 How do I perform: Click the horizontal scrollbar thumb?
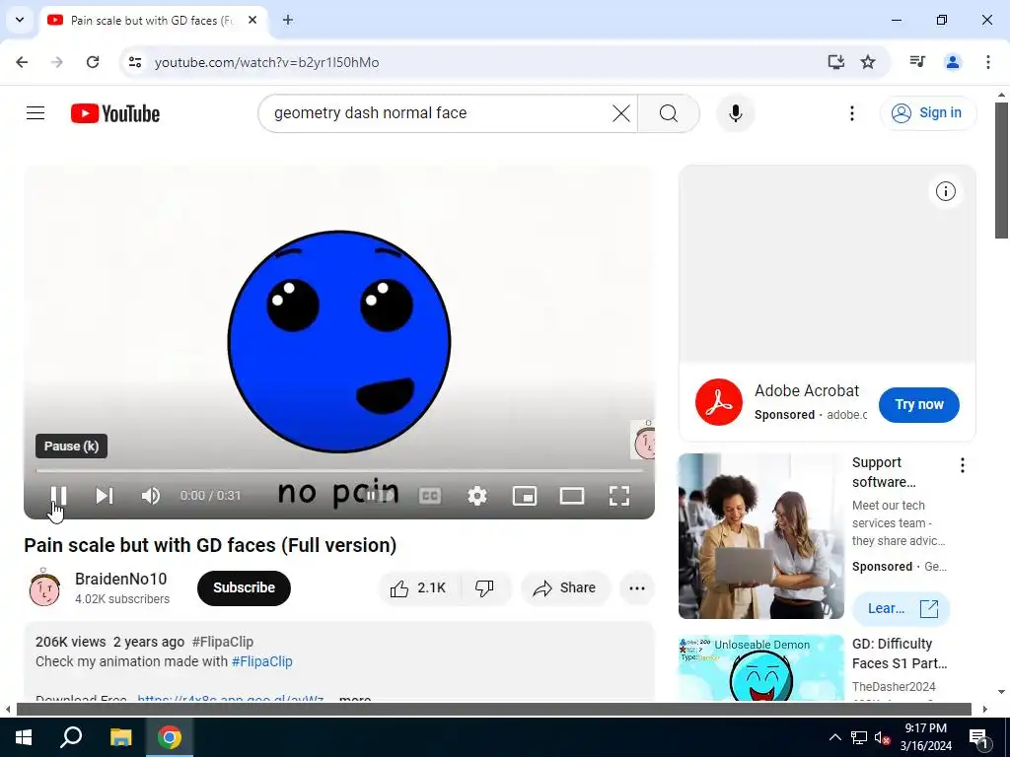pyautogui.click(x=493, y=710)
